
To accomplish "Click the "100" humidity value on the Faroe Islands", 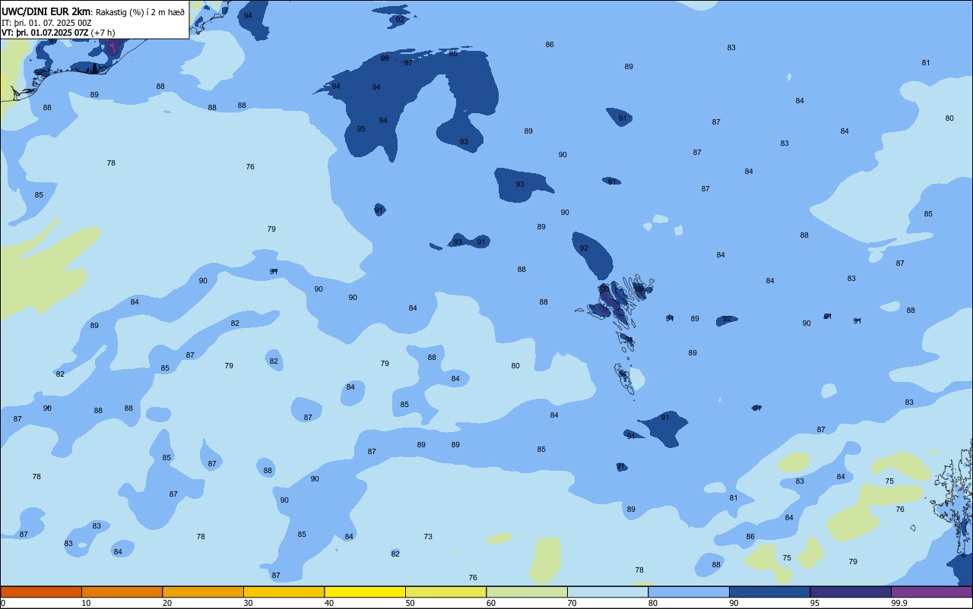I will [604, 289].
